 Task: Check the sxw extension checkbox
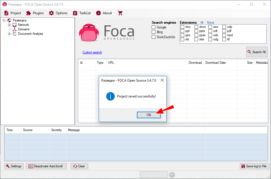click(210, 27)
